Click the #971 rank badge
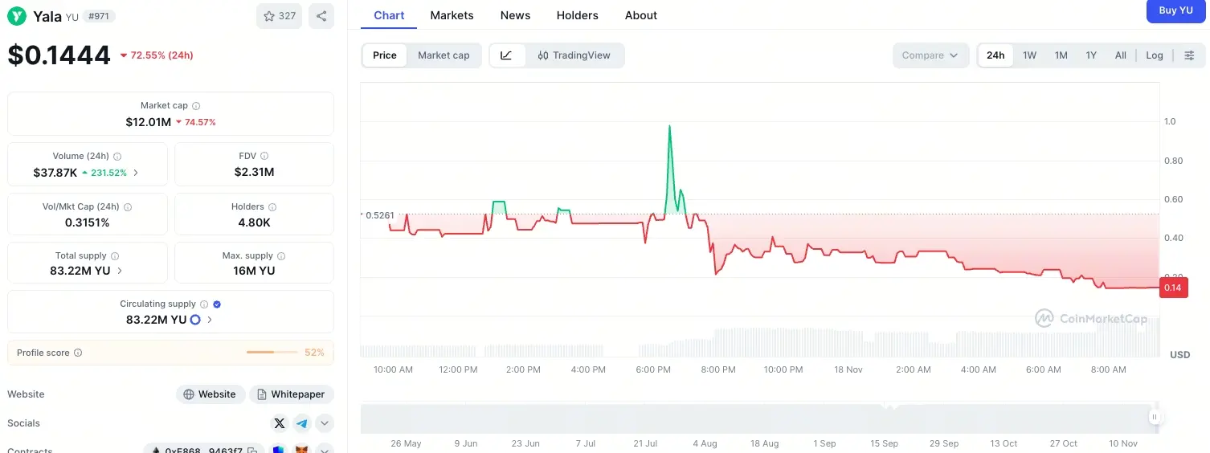Screen dimensions: 1210x453 99,16
